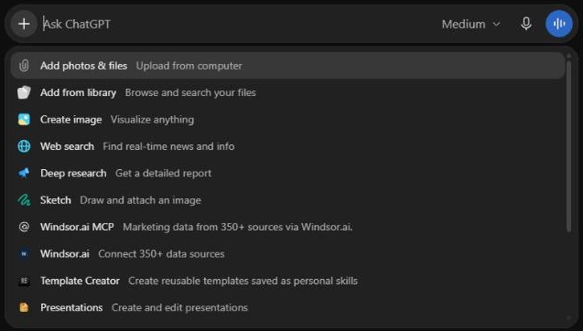Click the Windsor.ai MCP at-sign icon

click(24, 227)
